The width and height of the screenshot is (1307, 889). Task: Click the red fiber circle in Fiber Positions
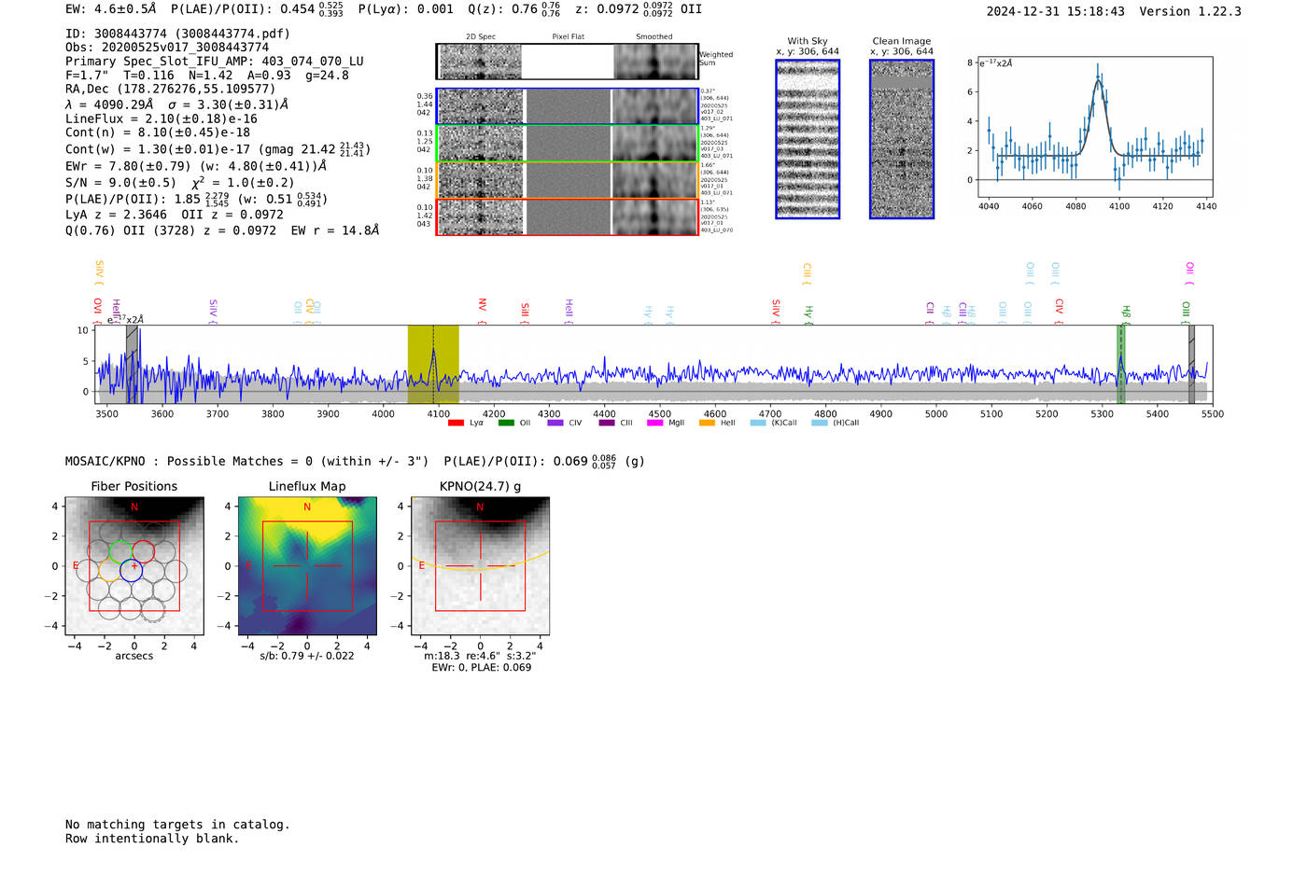click(143, 550)
